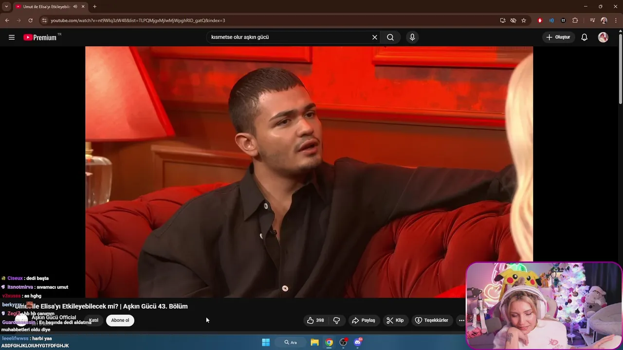Viewport: 623px width, 350px height.
Task: Mute tab using its speaker icon
Action: pyautogui.click(x=75, y=7)
